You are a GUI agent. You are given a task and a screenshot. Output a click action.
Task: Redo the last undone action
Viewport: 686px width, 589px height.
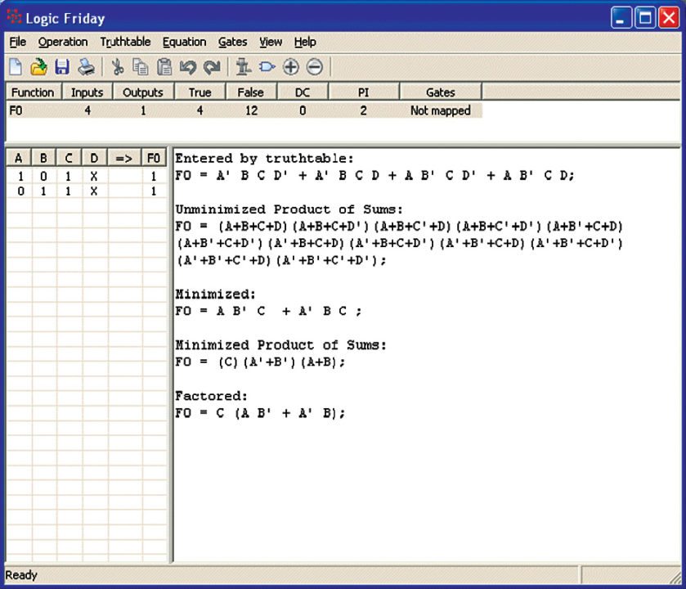(x=210, y=67)
